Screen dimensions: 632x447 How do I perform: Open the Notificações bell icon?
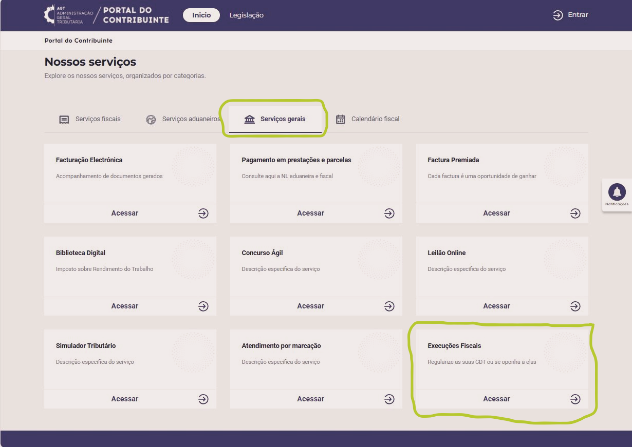point(617,192)
